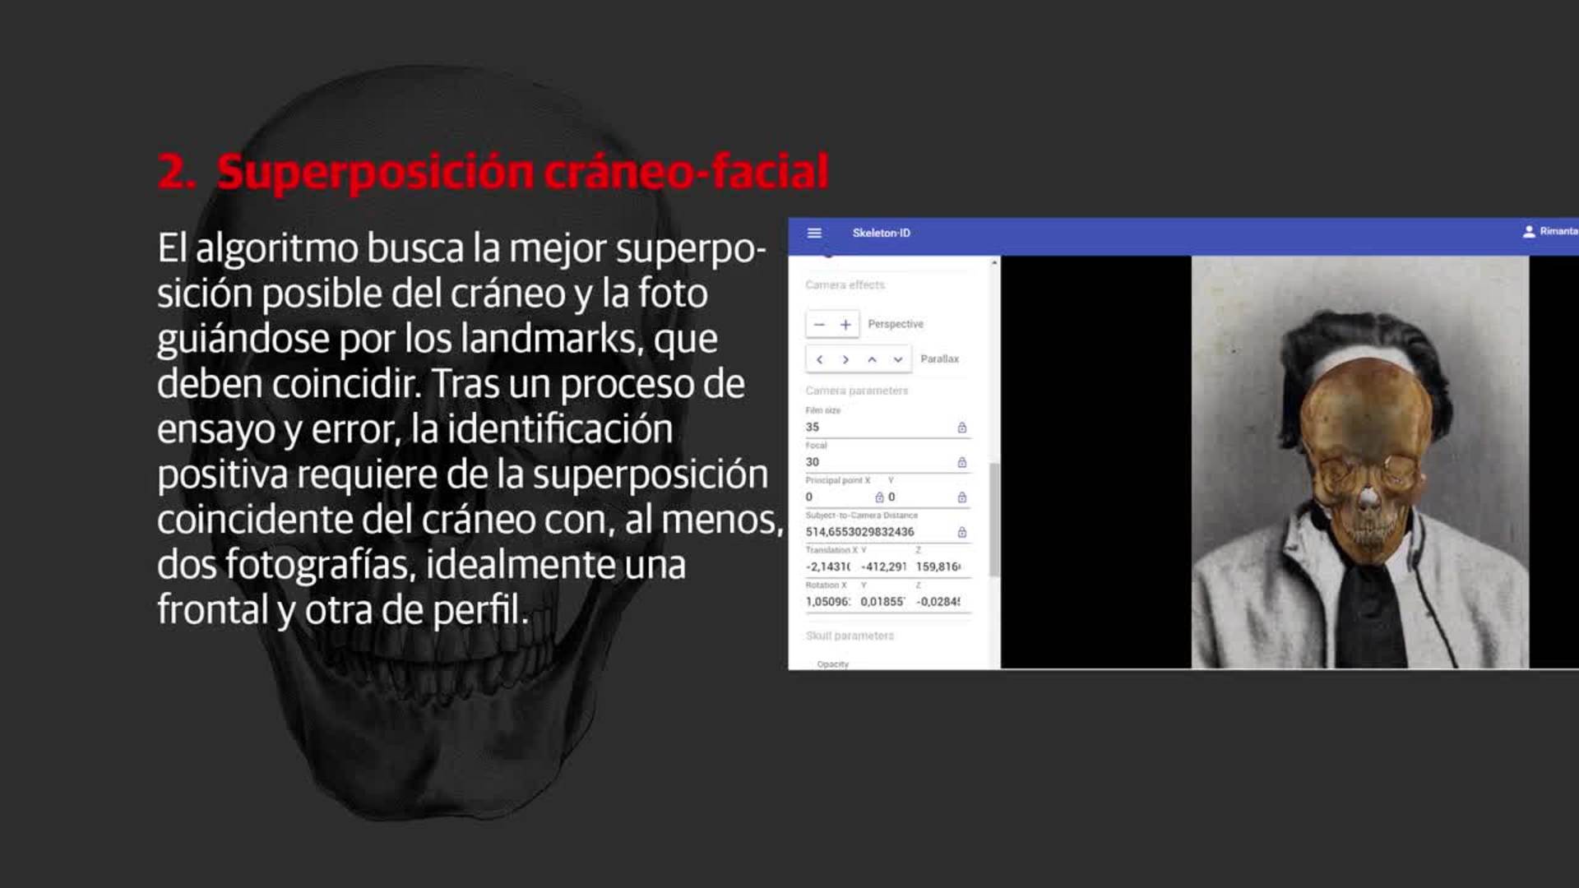Toggle the Focal lock icon
Viewport: 1579px width, 888px height.
pyautogui.click(x=961, y=463)
